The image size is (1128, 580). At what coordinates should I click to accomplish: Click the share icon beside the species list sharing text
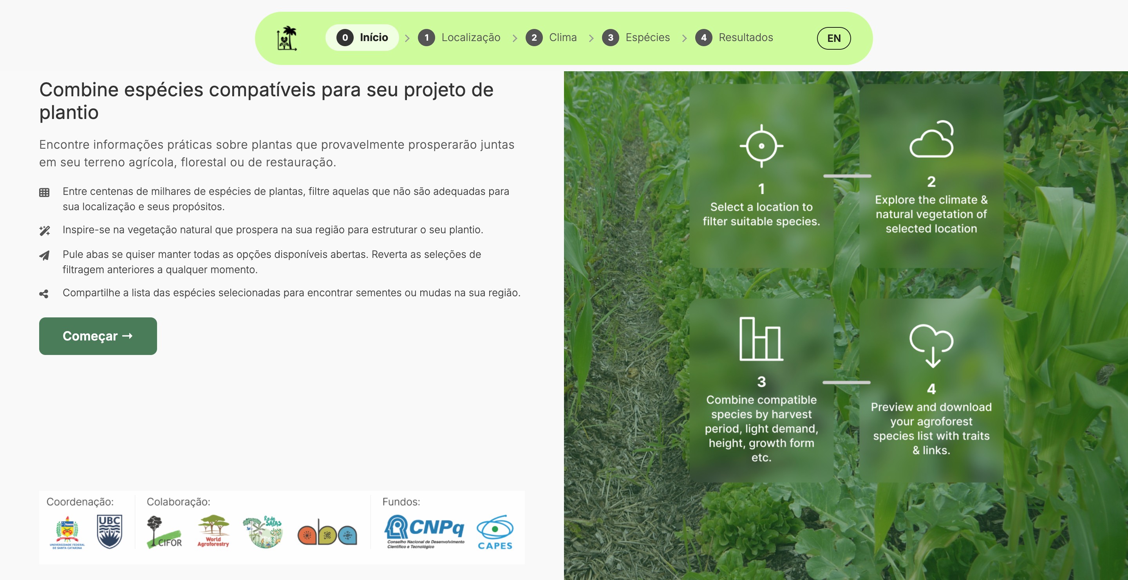[x=45, y=294]
